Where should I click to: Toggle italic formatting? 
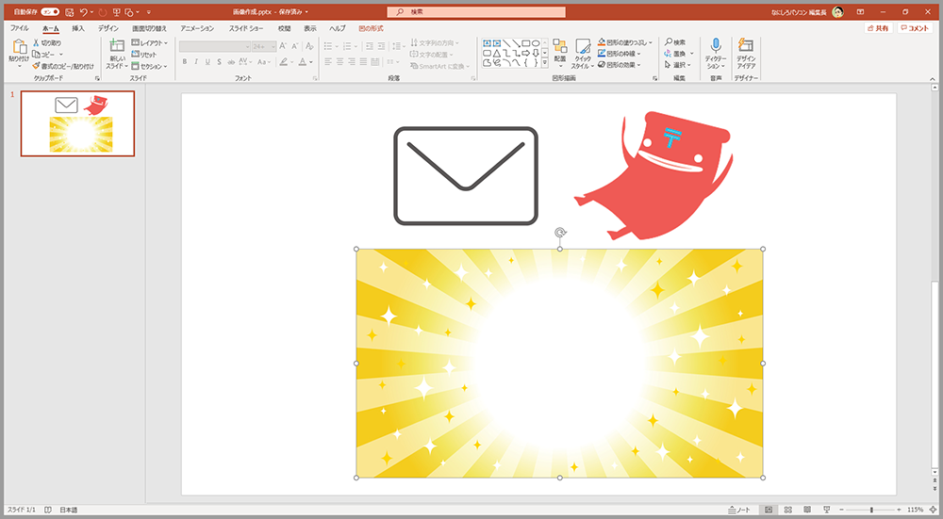coord(196,62)
